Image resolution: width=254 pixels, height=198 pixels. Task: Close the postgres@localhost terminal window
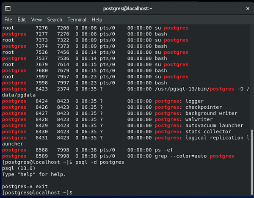pyautogui.click(x=248, y=8)
